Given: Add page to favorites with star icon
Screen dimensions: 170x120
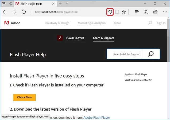Looking at the screenshot, I should pyautogui.click(x=124, y=12).
